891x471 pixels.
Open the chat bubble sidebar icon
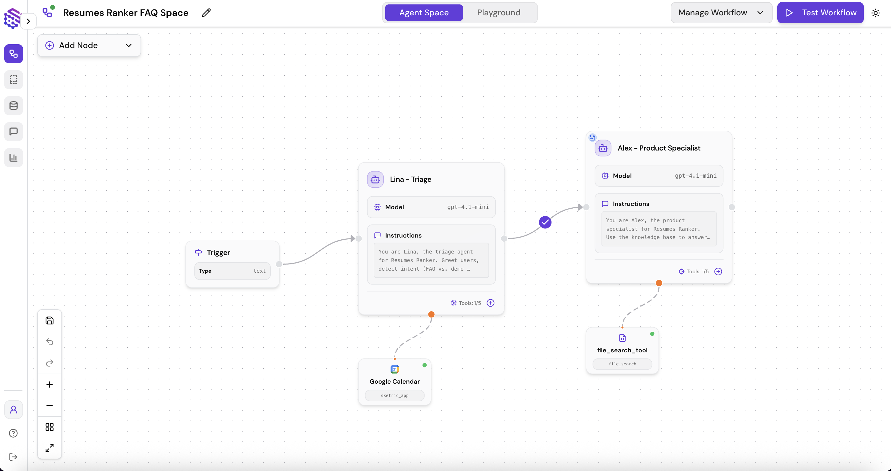coord(14,131)
